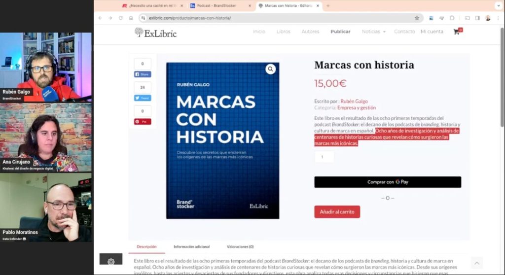Screen dimensions: 505x275
Task: Click the 'Marcas con historia' product title
Action: pyautogui.click(x=364, y=65)
